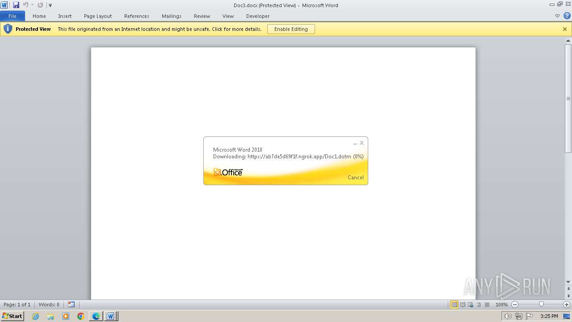Screen dimensions: 572x322
Task: Click the Protected View shield icon
Action: pos(8,29)
